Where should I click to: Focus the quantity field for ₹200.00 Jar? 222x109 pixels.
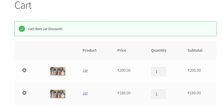tap(158, 72)
